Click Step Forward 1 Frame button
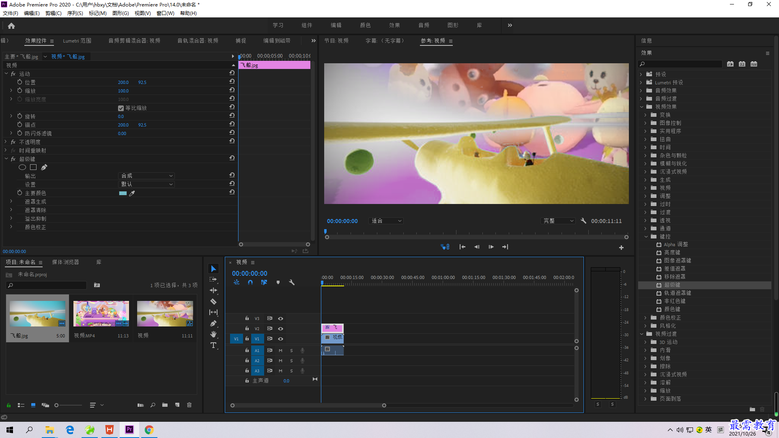The image size is (779, 438). point(491,247)
